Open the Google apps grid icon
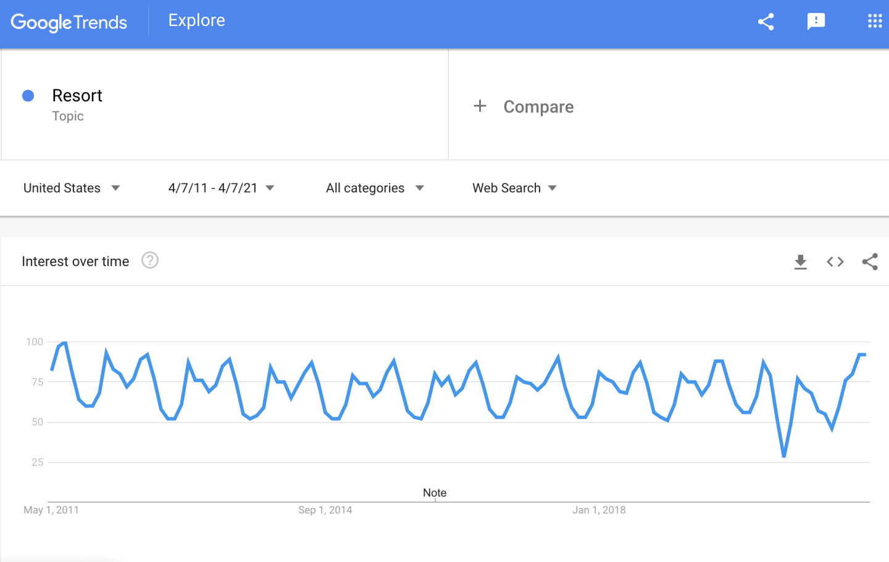 pos(874,22)
